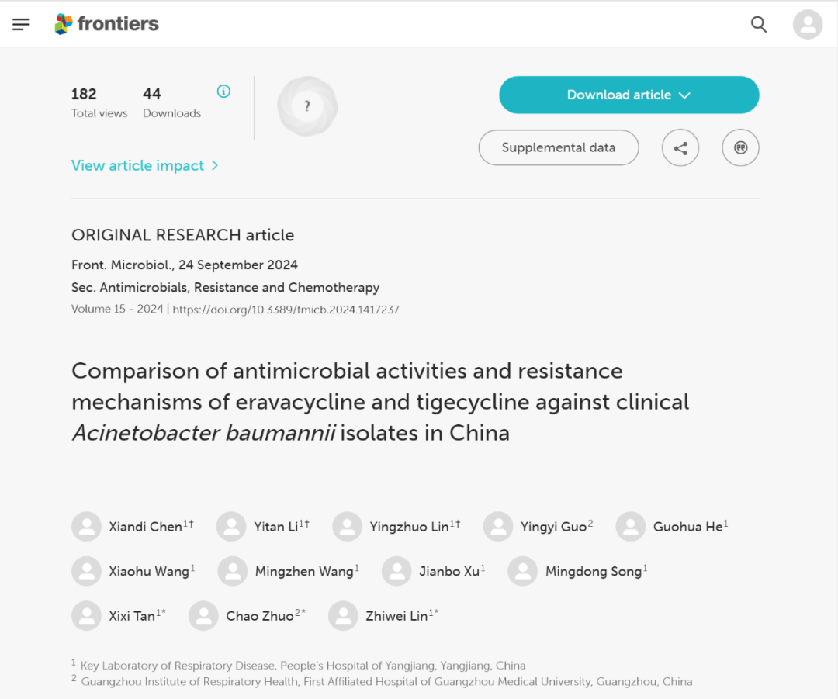Open the hamburger navigation menu

(x=21, y=24)
